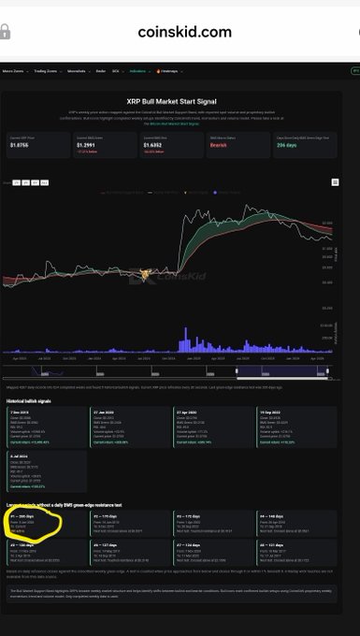360x636 pixels.
Task: Click the navigator scrollbar under the chart
Action: 283,379
